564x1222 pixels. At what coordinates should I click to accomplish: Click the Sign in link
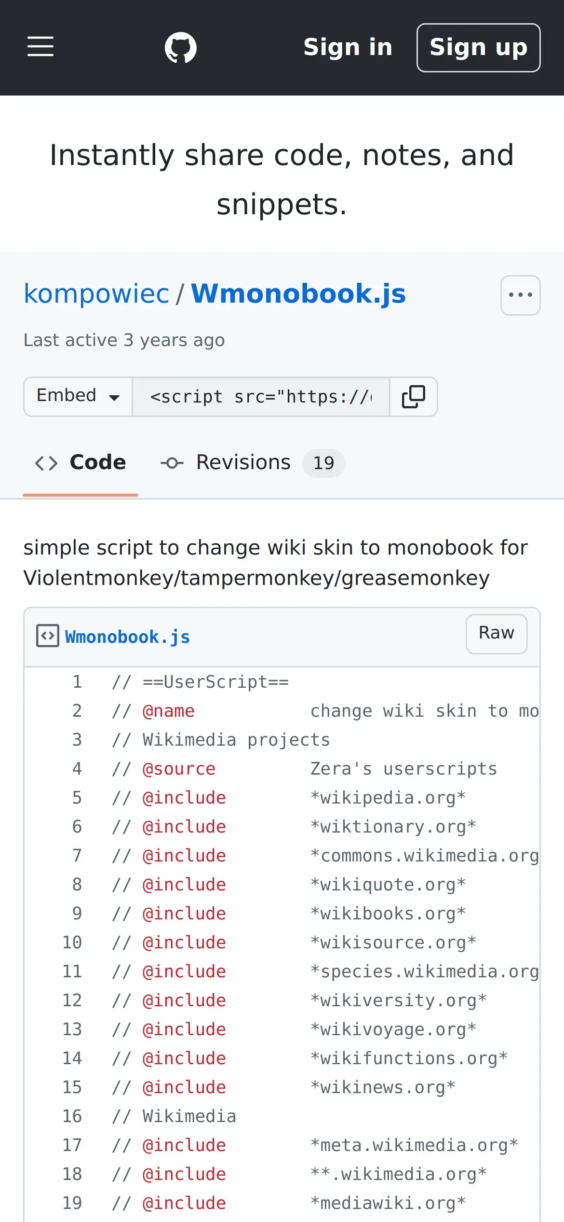pyautogui.click(x=348, y=47)
